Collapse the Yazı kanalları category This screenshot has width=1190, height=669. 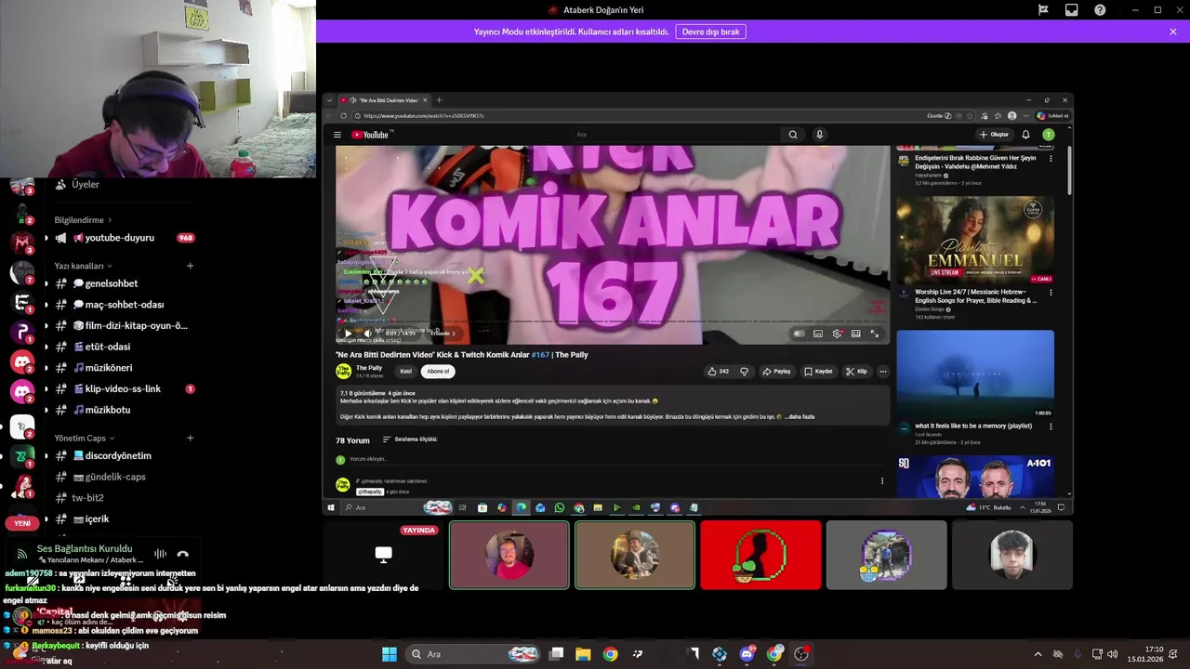point(83,266)
